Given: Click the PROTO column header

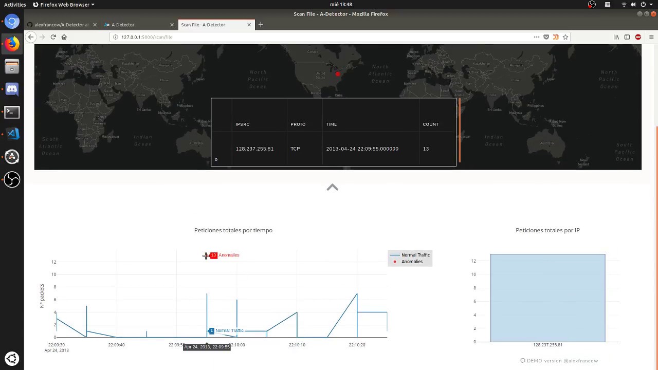Looking at the screenshot, I should click(x=298, y=124).
